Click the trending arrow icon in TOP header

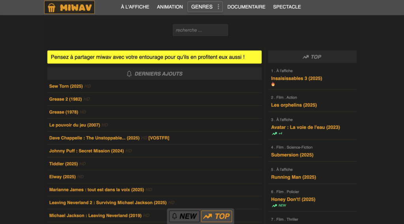[305, 57]
